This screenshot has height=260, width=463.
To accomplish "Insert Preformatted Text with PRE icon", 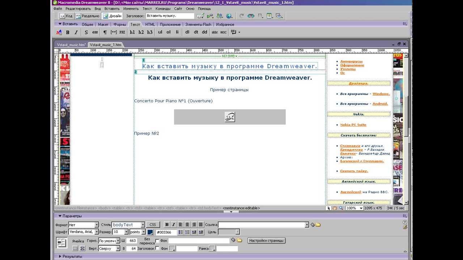I will point(122,32).
